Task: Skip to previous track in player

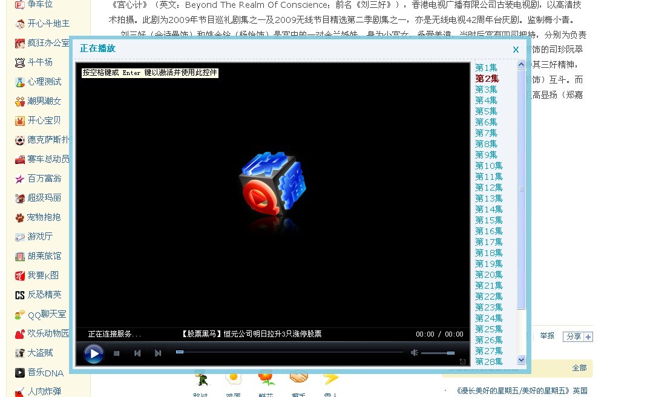Action: (x=137, y=353)
